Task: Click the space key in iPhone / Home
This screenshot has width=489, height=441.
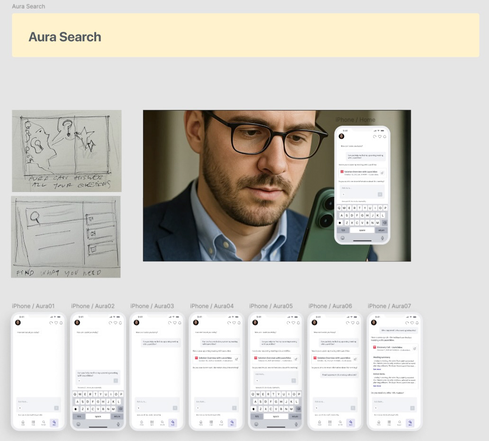Action: pyautogui.click(x=362, y=230)
